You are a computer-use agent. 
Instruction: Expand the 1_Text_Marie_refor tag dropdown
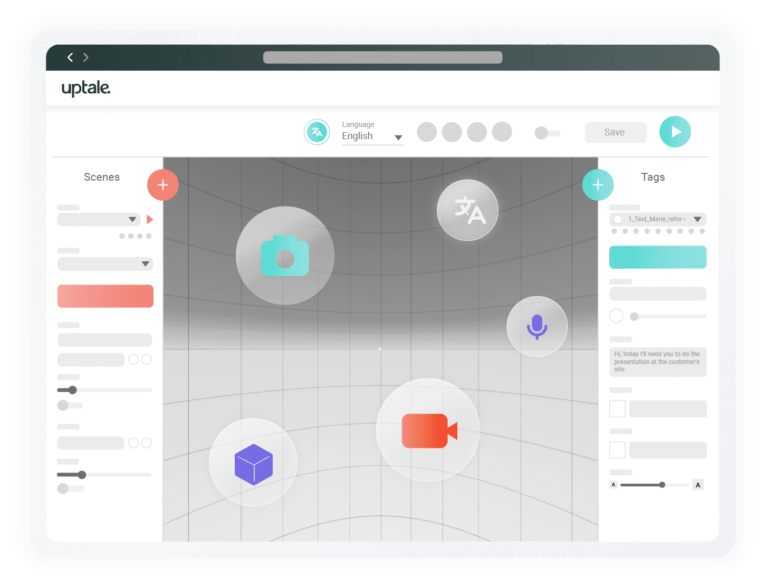(x=697, y=219)
